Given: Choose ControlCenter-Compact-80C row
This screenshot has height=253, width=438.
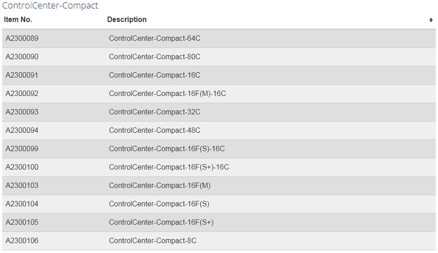Looking at the screenshot, I should click(x=219, y=57).
